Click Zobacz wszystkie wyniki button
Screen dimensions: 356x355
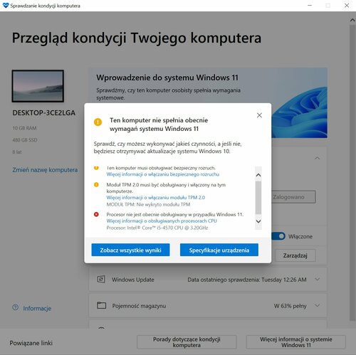(130, 250)
